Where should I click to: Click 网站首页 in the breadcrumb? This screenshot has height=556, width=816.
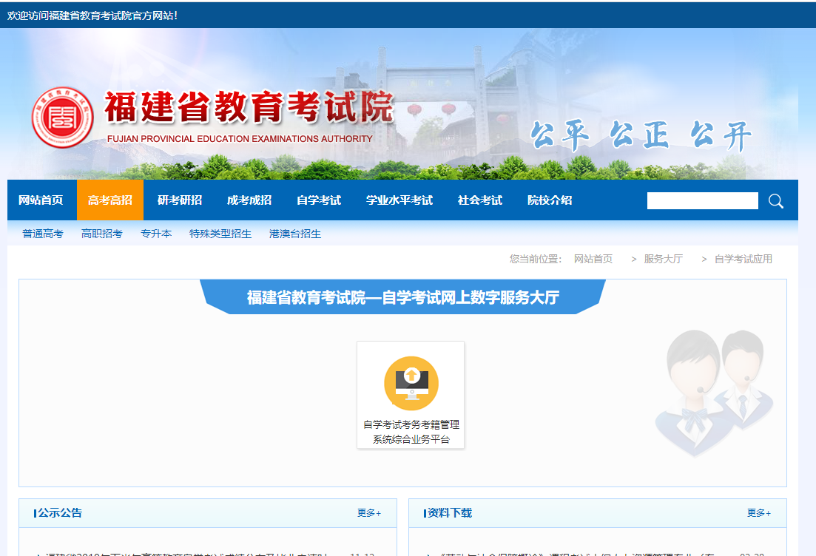[x=593, y=259]
